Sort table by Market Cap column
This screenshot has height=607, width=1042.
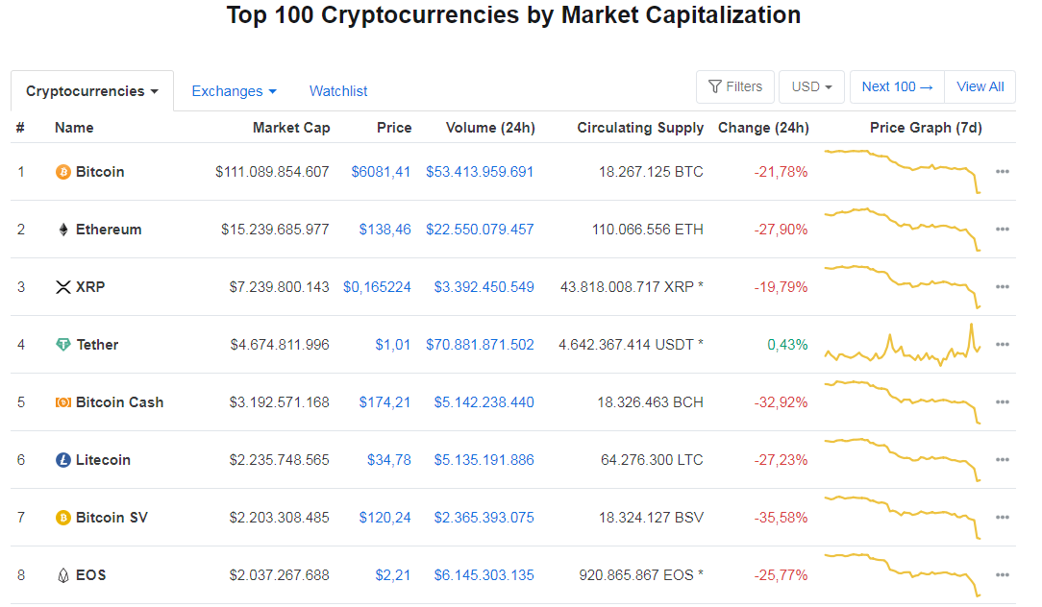coord(291,128)
